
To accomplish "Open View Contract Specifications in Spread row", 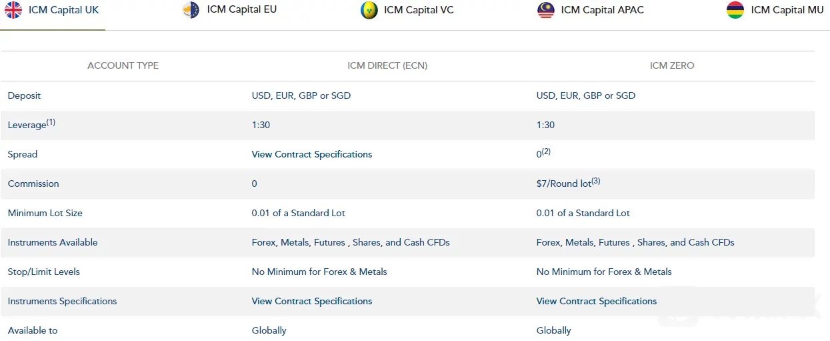I will tap(312, 154).
